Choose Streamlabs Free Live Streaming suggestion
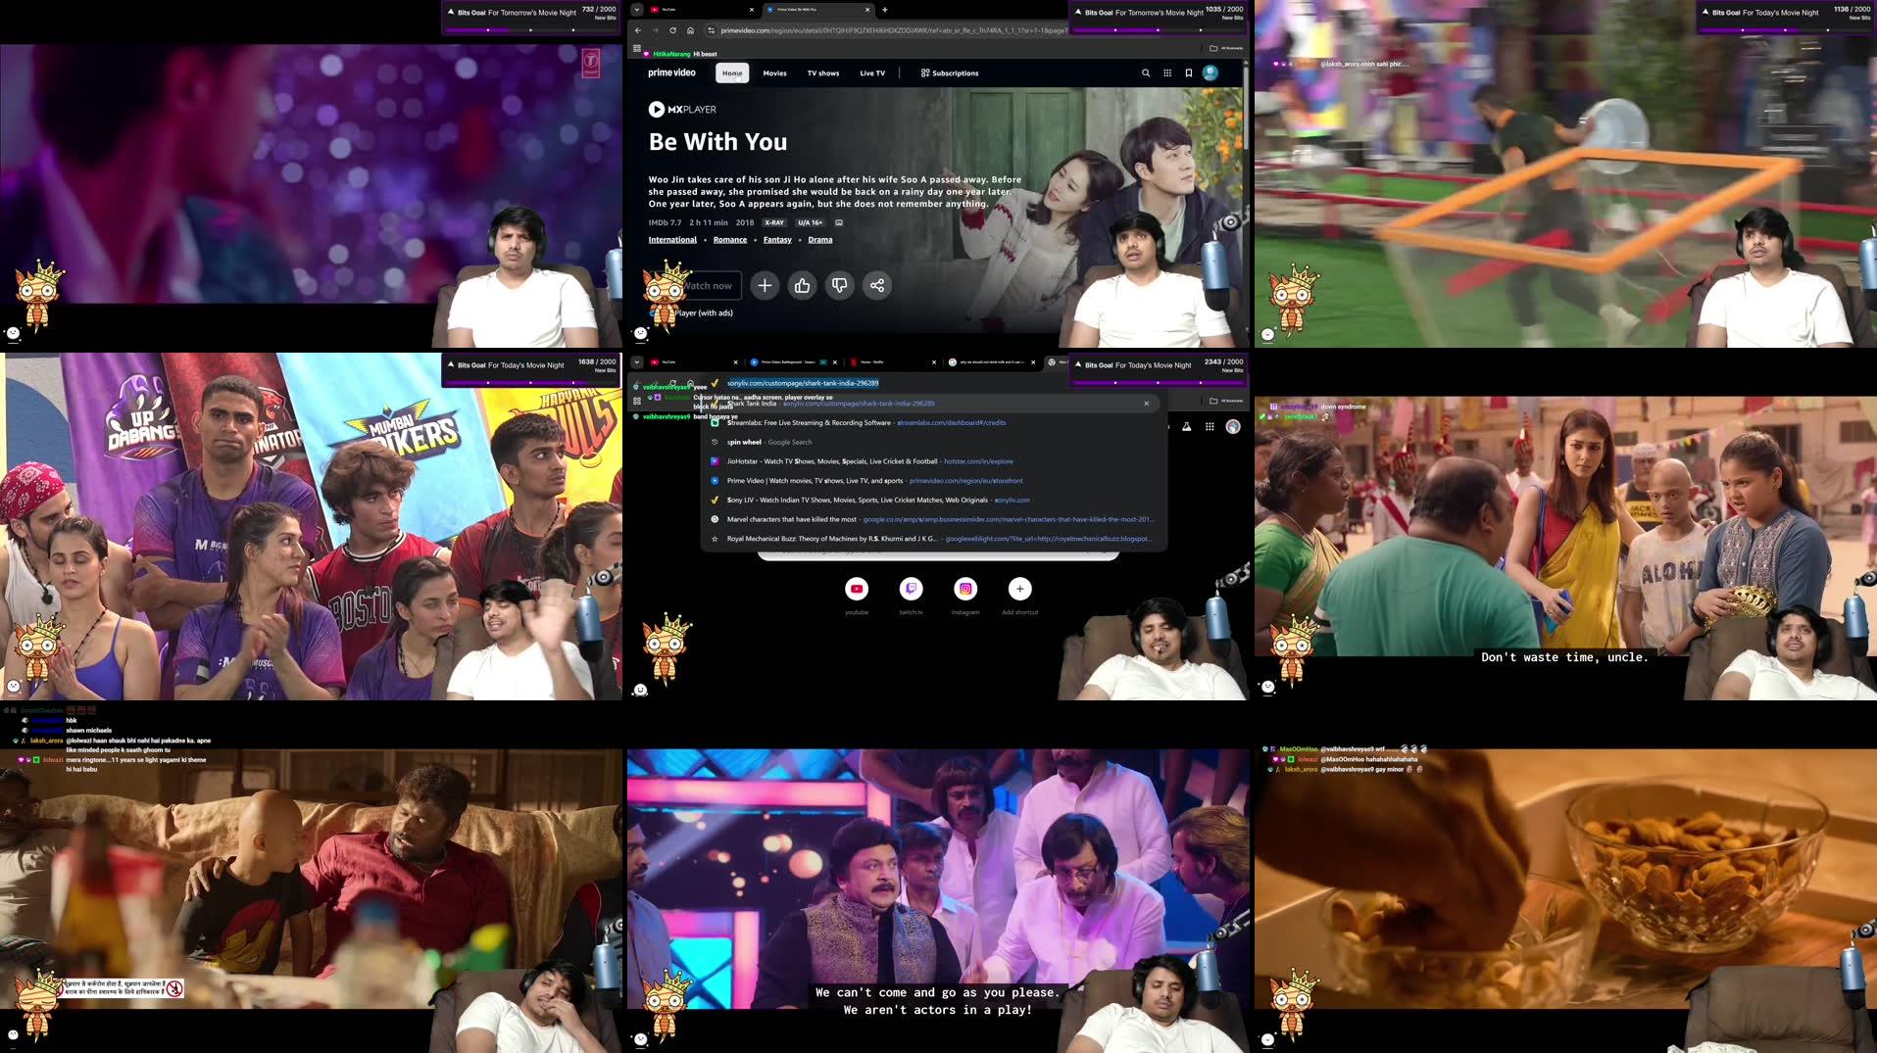Screen dimensions: 1877x1053 (x=934, y=422)
